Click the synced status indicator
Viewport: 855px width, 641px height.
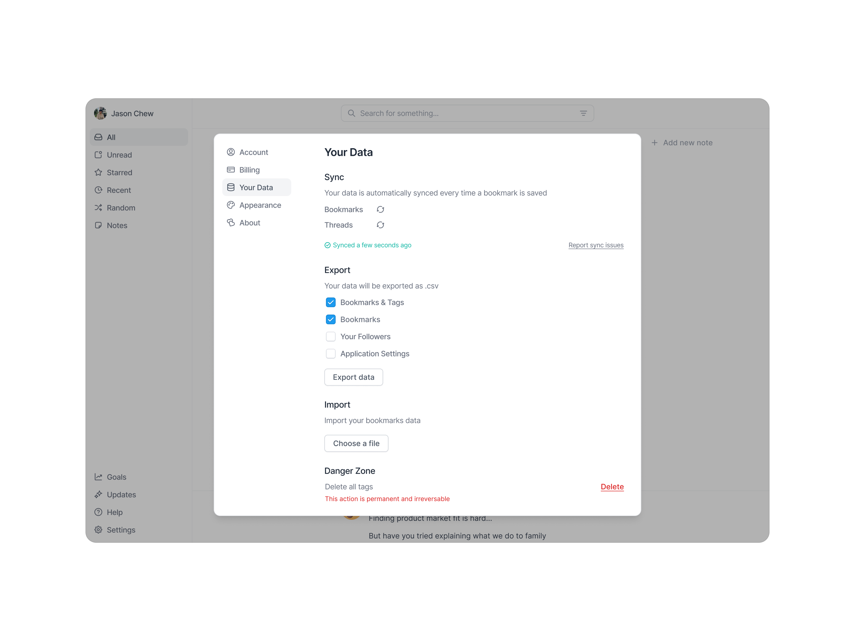coord(368,244)
